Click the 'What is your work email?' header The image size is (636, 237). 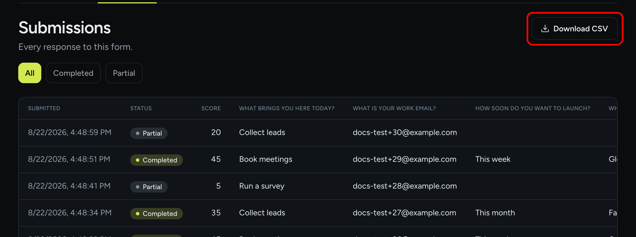394,108
